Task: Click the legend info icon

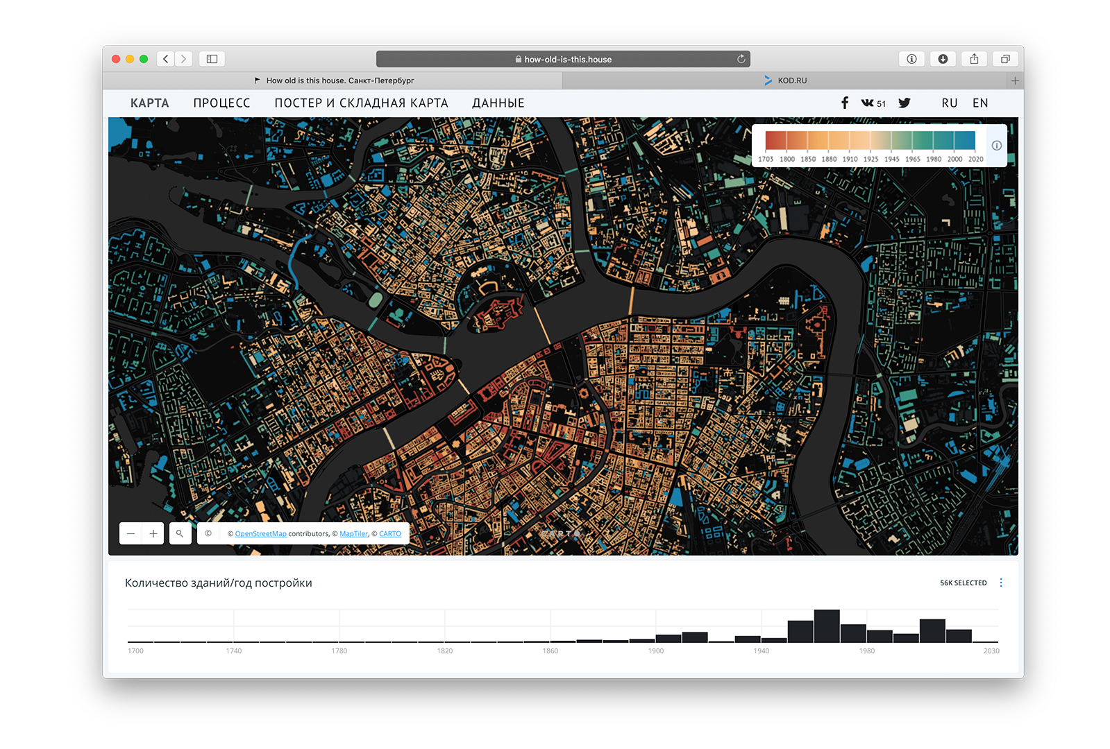Action: point(996,146)
